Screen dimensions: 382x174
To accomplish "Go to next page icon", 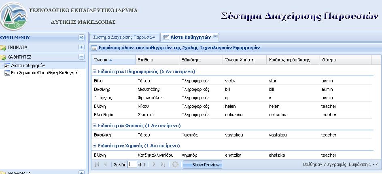I will [154, 165].
